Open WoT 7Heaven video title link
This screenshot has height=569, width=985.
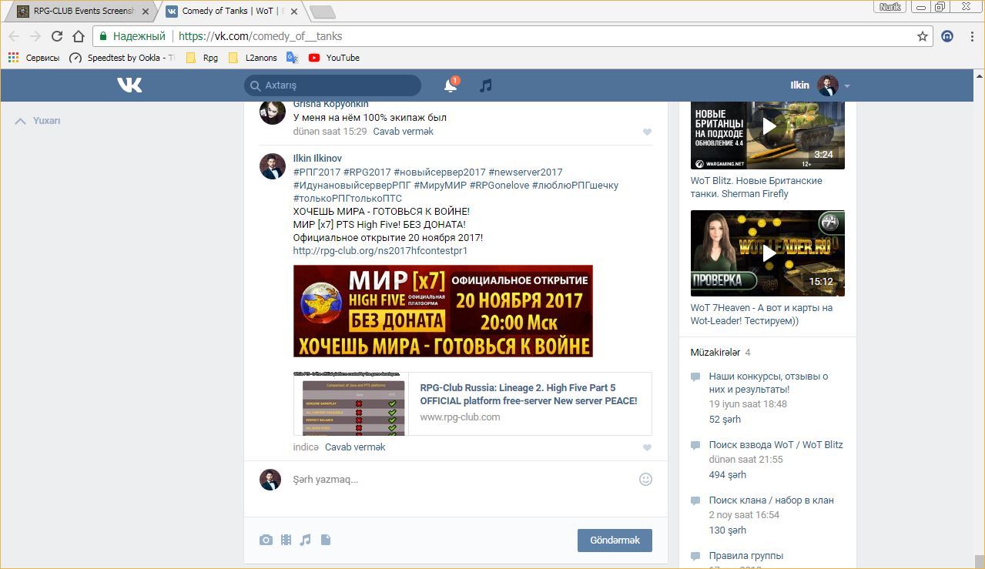point(762,314)
